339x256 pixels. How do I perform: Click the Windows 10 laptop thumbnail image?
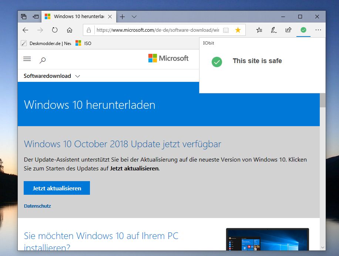pos(268,239)
